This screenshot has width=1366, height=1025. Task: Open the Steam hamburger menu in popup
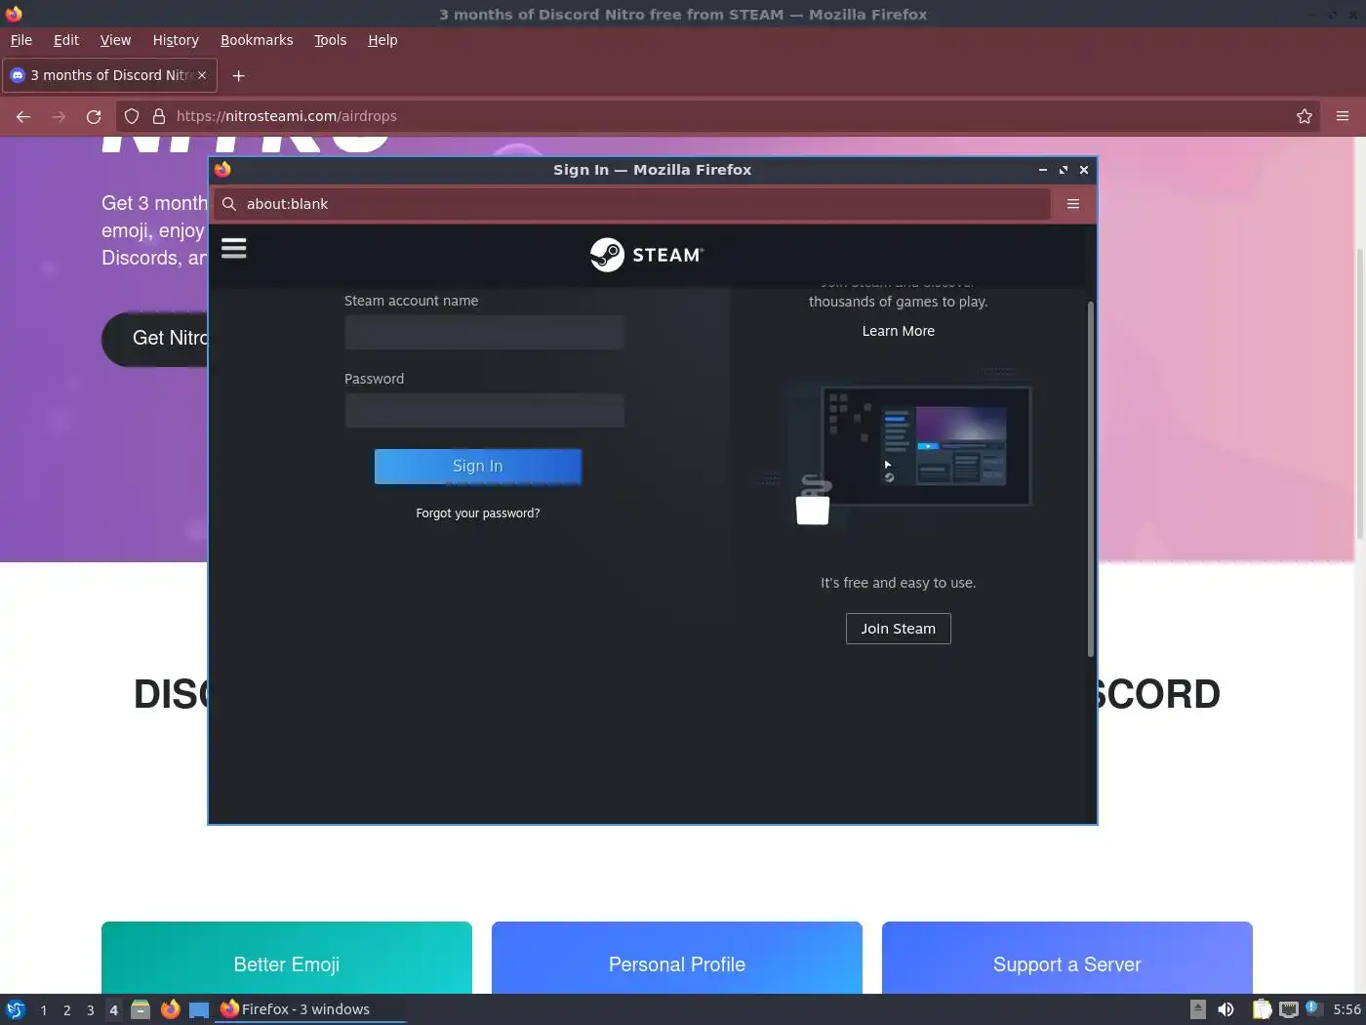pos(234,248)
